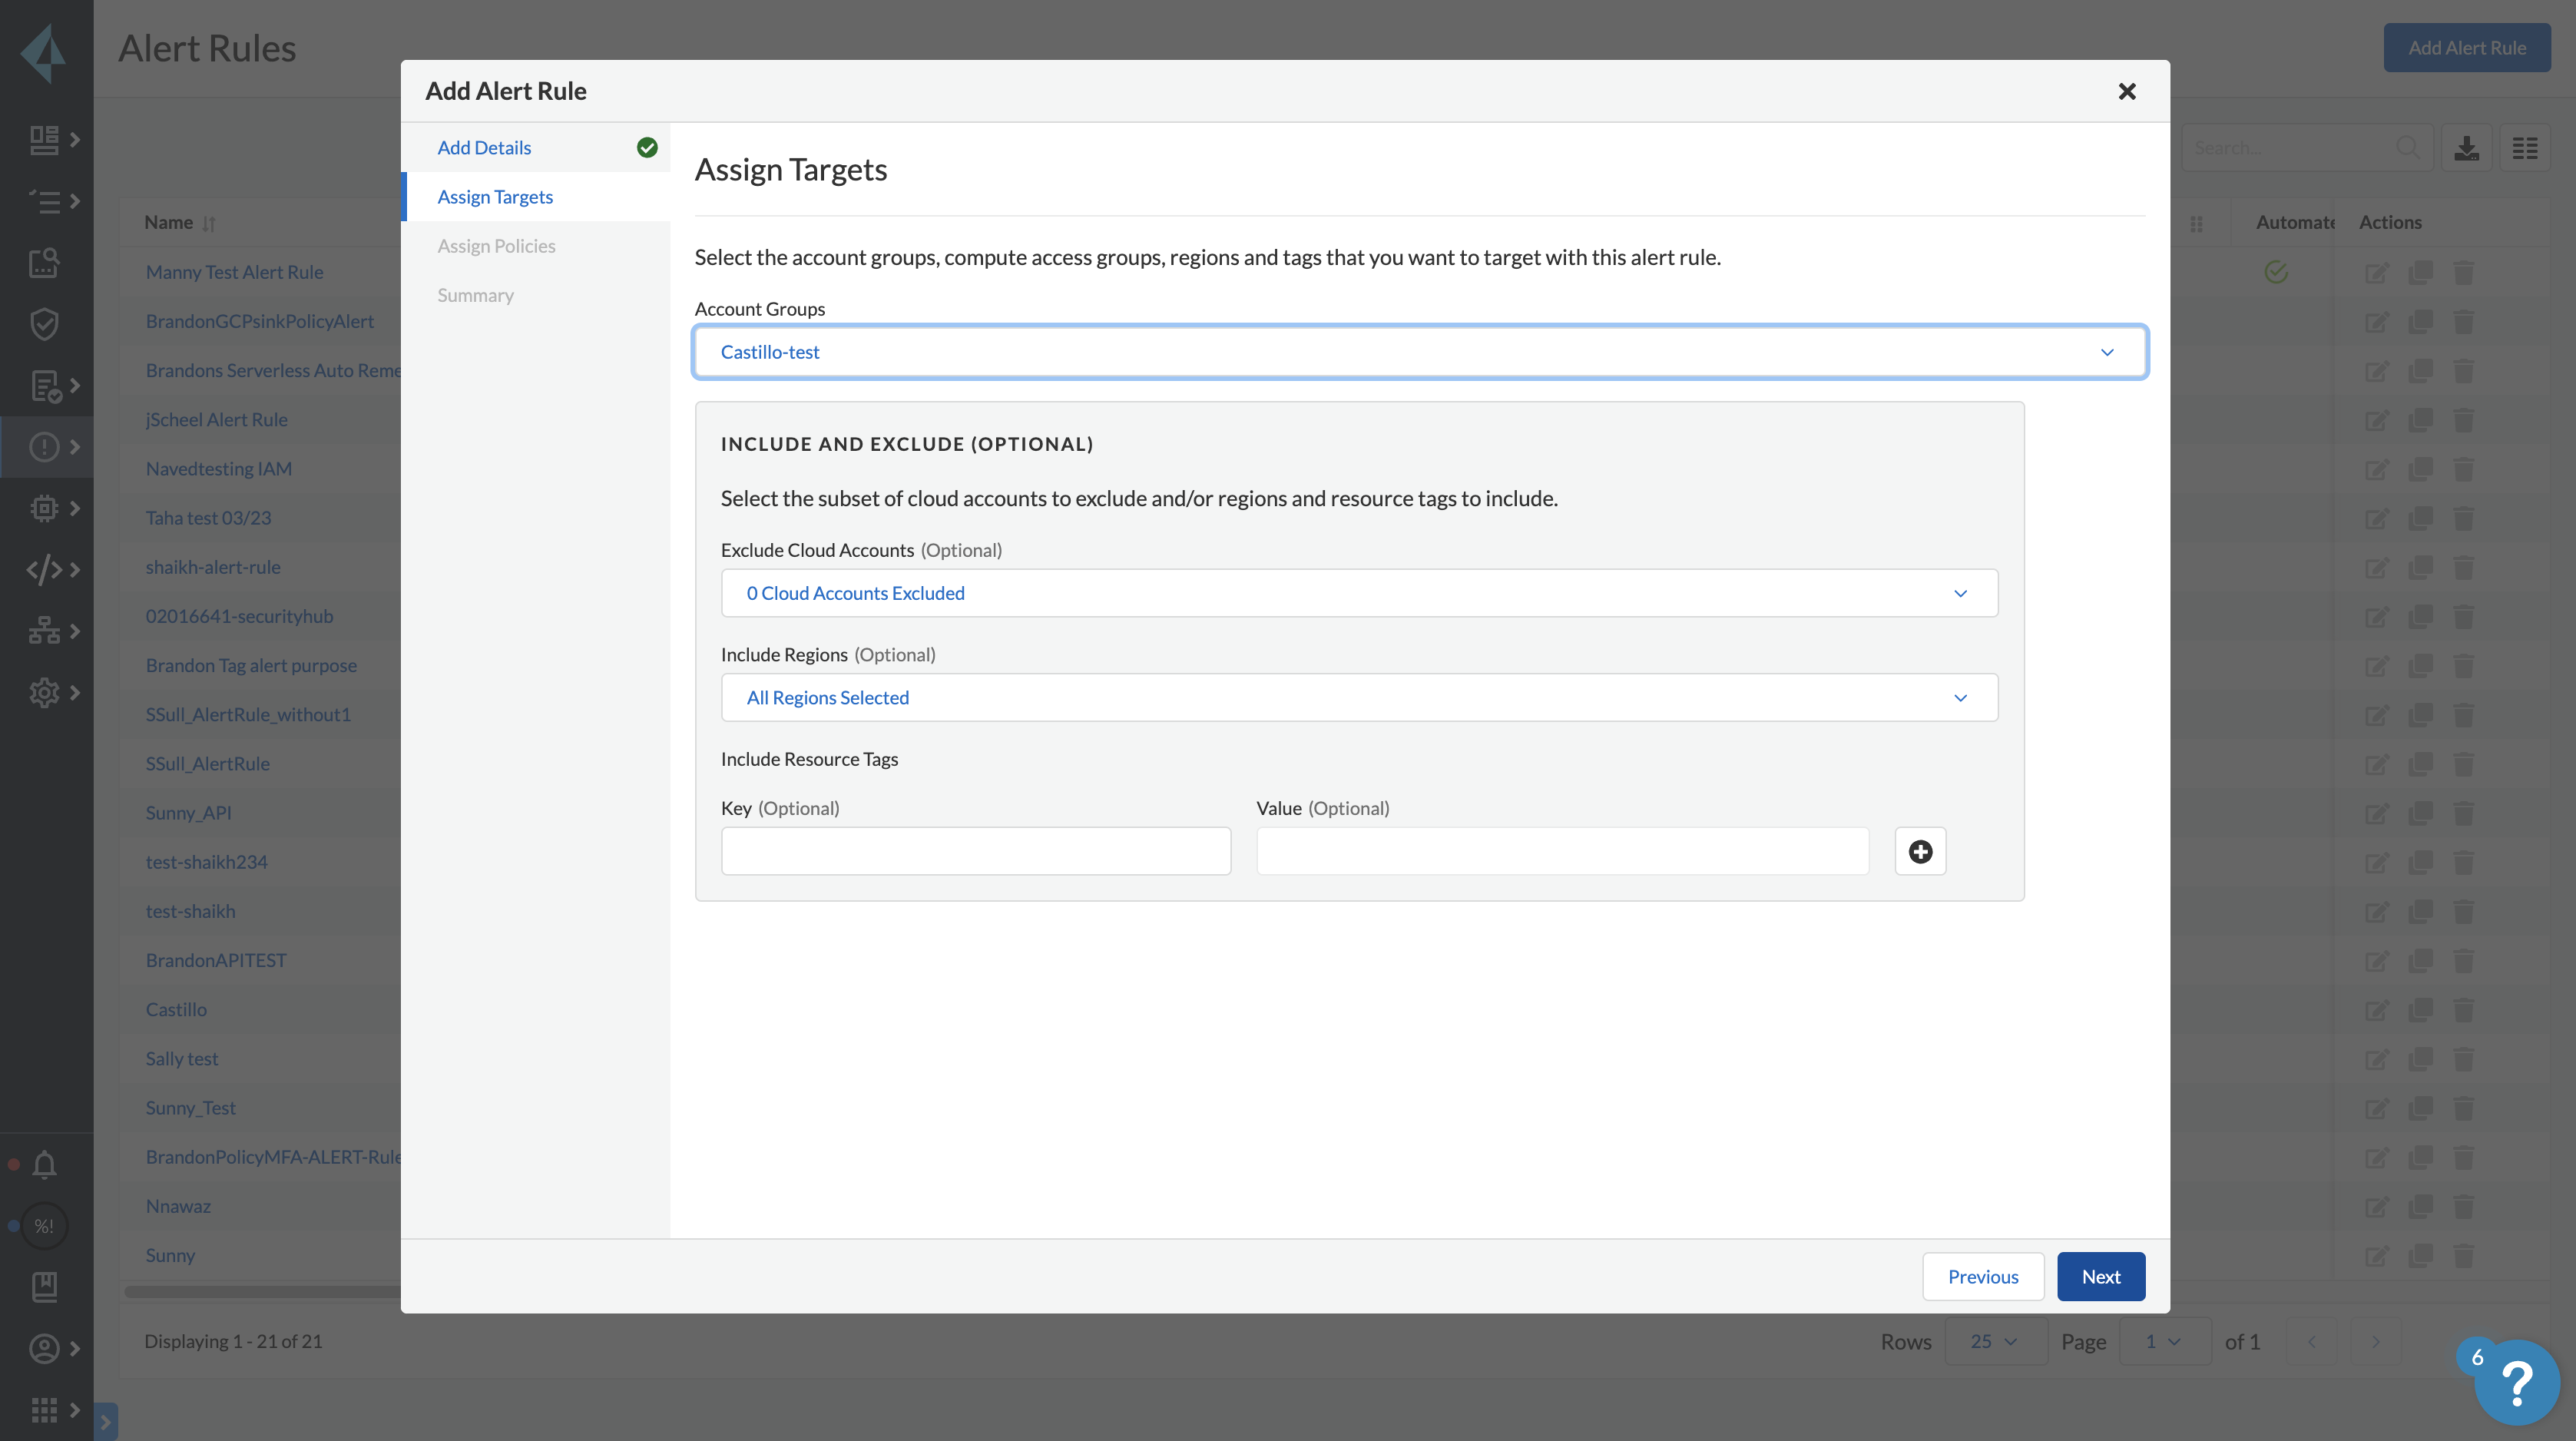Open the Alerts section in the sidebar
Image resolution: width=2576 pixels, height=1441 pixels.
pyautogui.click(x=45, y=446)
